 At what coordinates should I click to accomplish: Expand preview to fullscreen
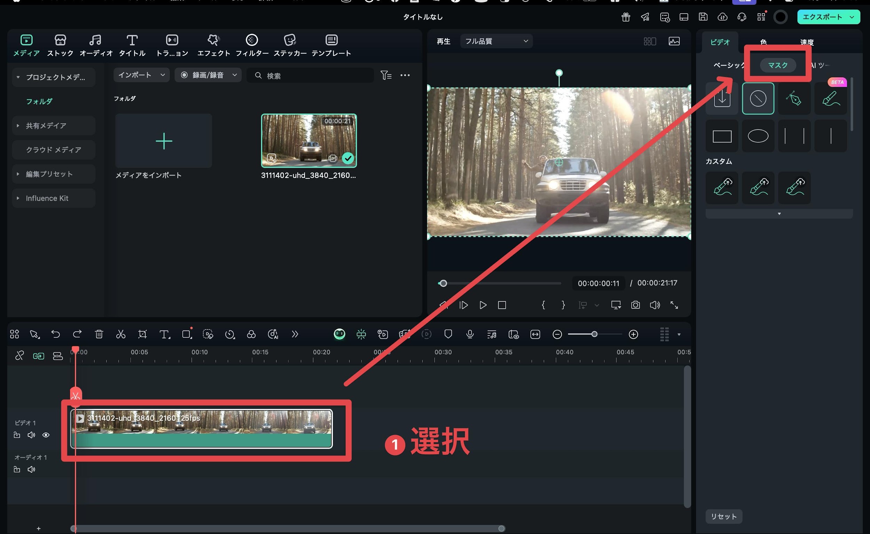(674, 305)
